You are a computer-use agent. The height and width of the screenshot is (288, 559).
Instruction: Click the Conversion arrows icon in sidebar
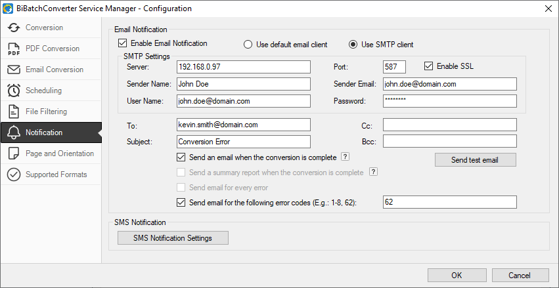pos(14,28)
